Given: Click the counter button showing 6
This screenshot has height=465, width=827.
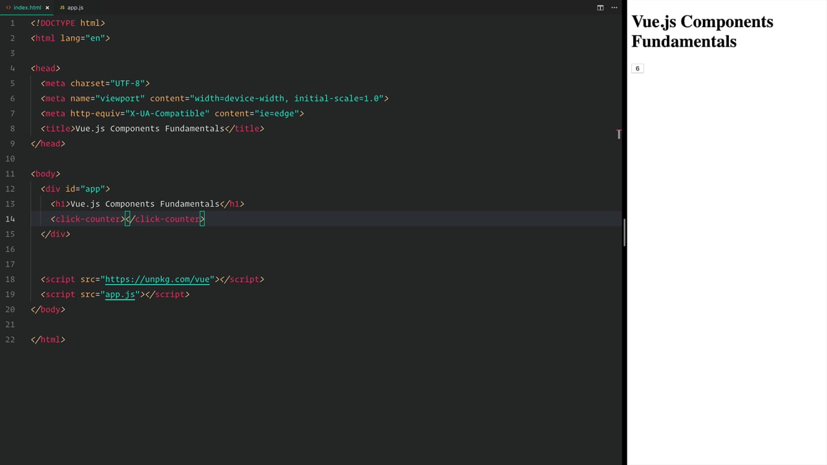Looking at the screenshot, I should coord(637,68).
